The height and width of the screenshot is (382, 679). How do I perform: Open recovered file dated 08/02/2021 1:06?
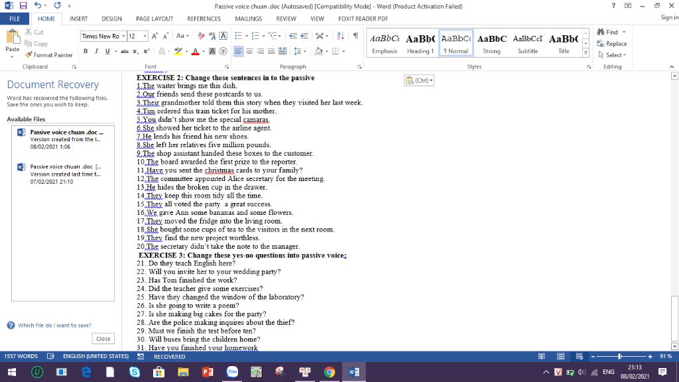63,139
